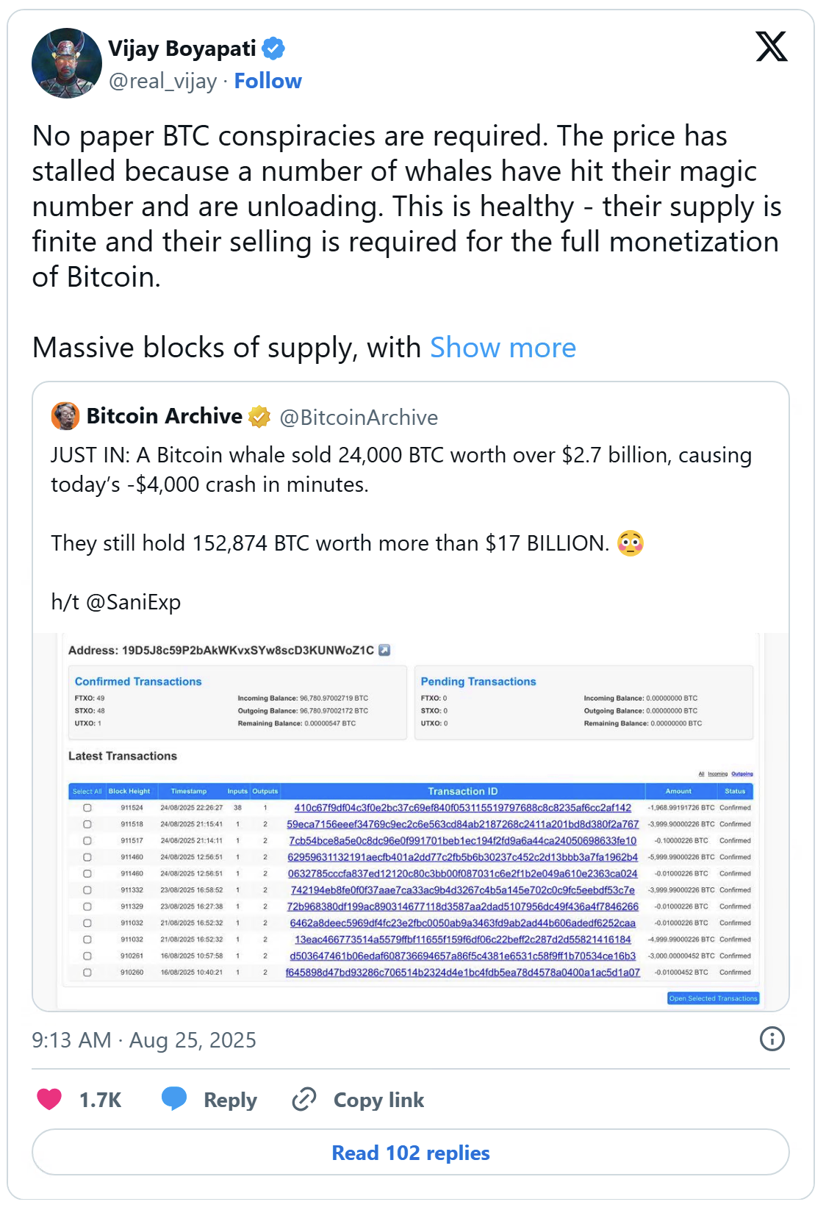826x1210 pixels.
Task: Expand the thread via Read 102 replies
Action: point(410,1153)
